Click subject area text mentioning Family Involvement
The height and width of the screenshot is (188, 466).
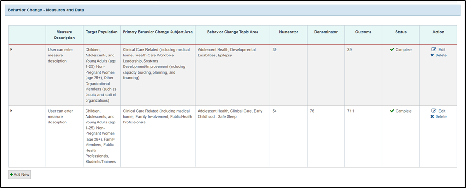(x=158, y=116)
